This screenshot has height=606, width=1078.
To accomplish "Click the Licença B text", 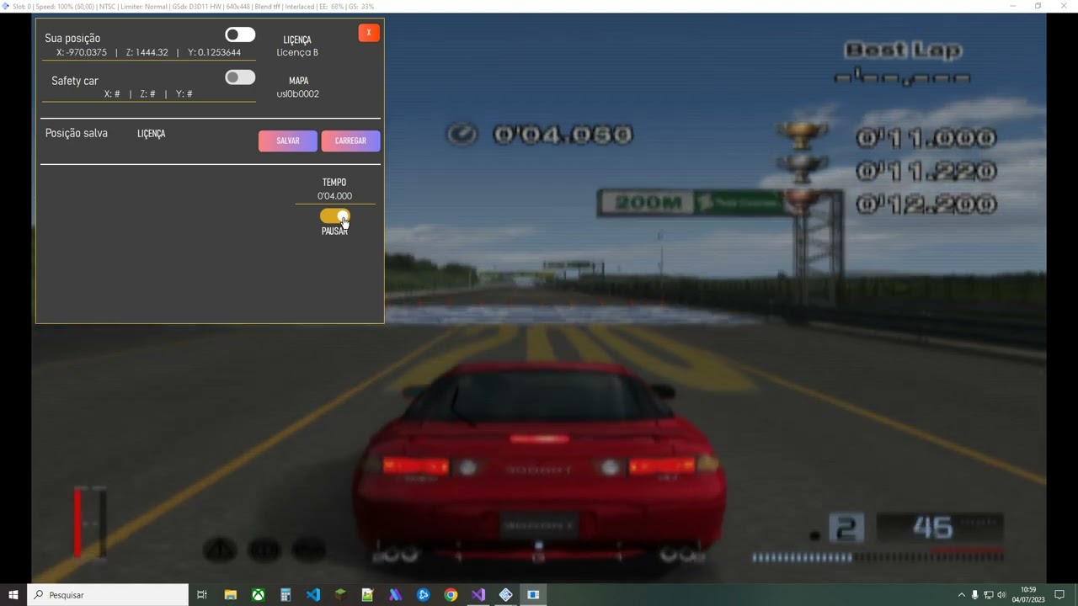I will click(297, 52).
